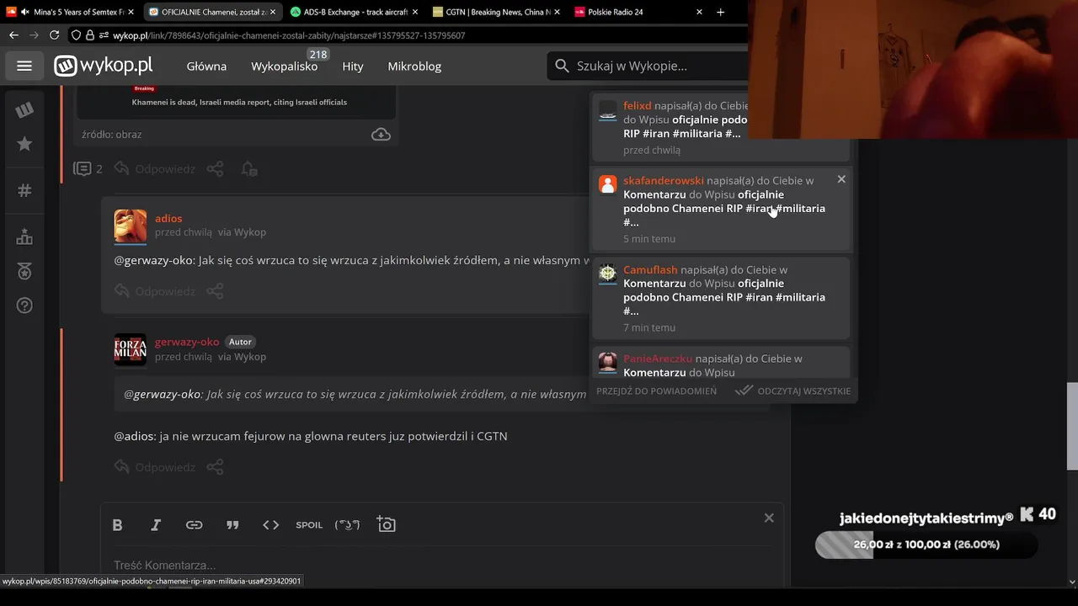Download the image via cloud icon
The width and height of the screenshot is (1078, 606).
coord(381,135)
